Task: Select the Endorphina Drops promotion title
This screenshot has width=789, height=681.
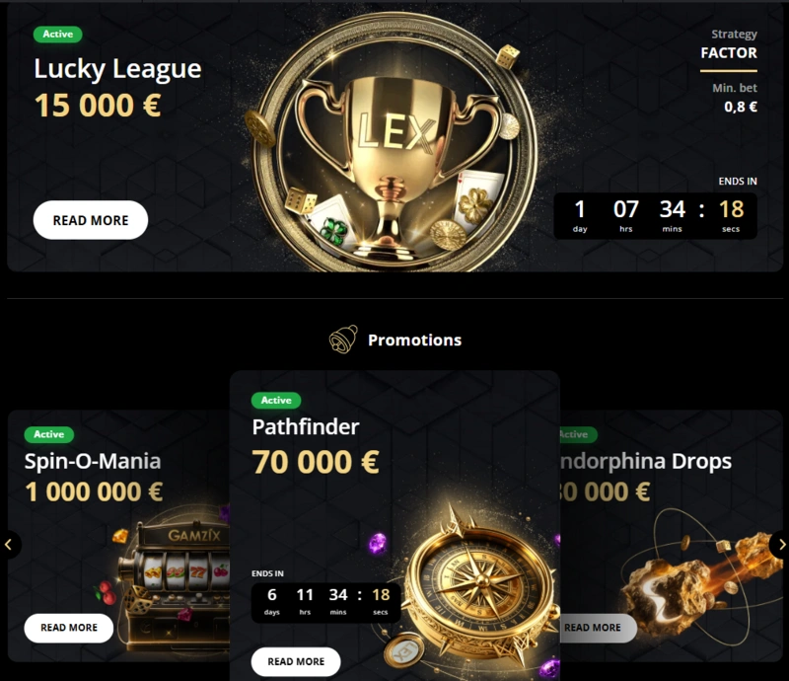Action: (646, 461)
